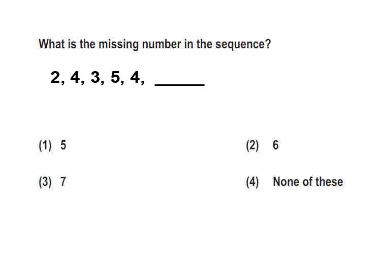Click the "(2)" option label
Viewport: 381px width, 254px height.
point(252,146)
